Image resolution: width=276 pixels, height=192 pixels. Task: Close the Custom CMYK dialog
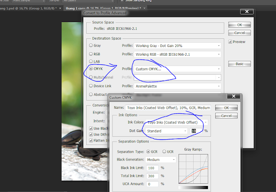pyautogui.click(x=234, y=96)
